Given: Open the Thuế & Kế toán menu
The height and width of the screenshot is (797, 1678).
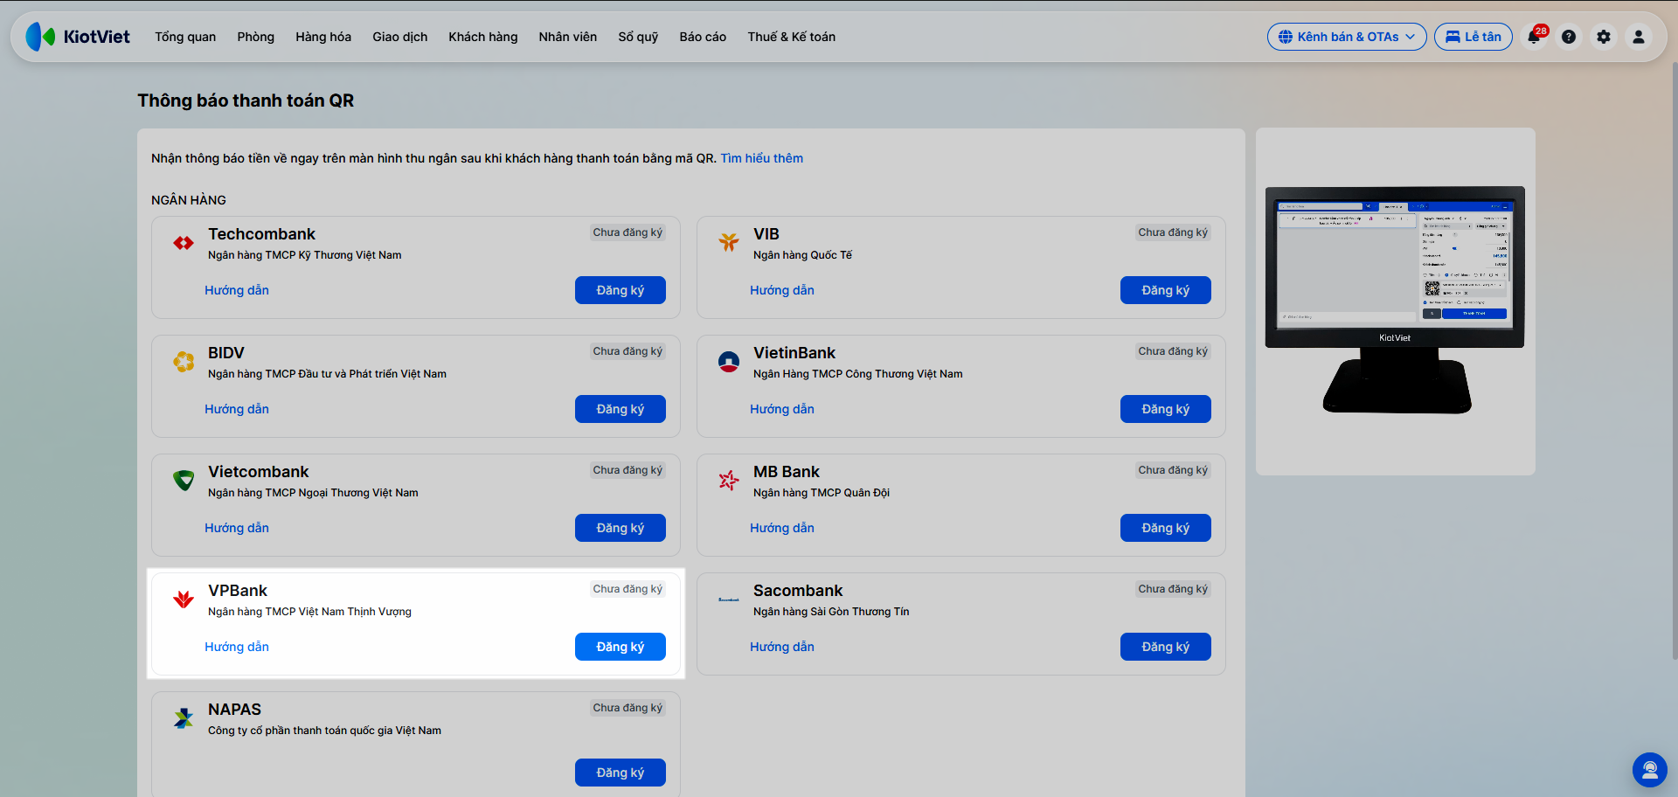Looking at the screenshot, I should click(x=792, y=37).
